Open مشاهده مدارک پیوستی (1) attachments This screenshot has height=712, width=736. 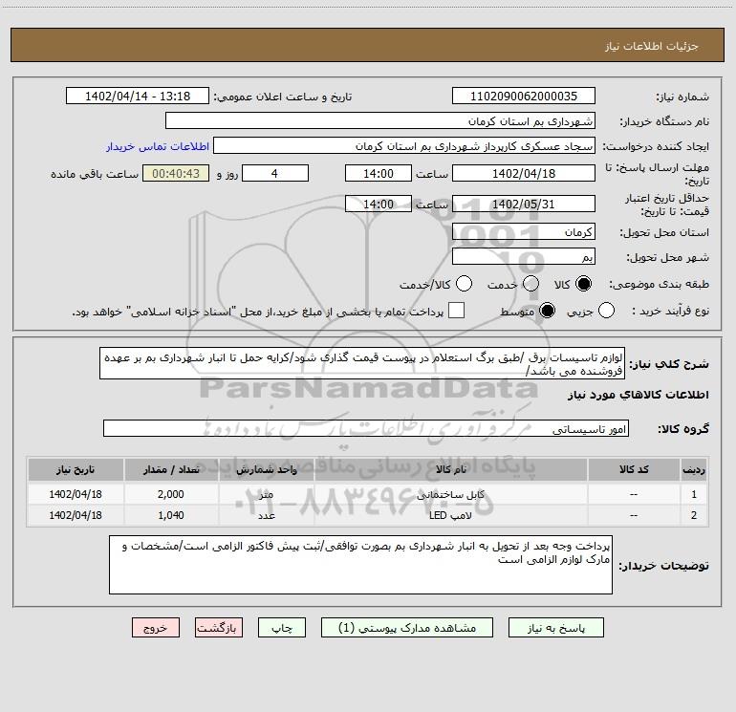pos(407,628)
